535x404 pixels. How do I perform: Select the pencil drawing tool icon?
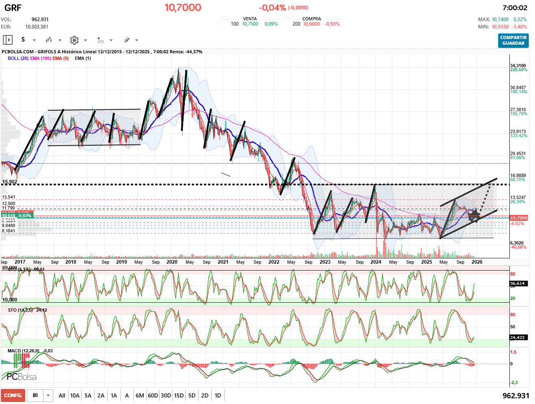[x=126, y=40]
